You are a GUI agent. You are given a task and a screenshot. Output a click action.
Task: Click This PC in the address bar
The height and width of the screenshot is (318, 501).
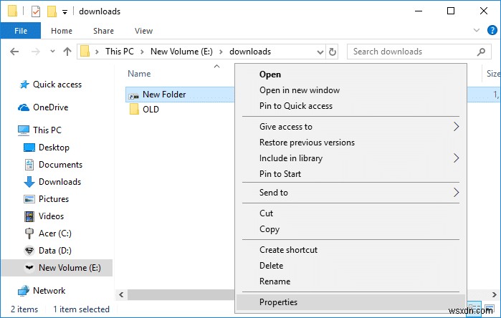120,52
